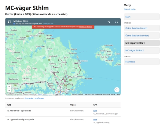Viewport: 165px width, 124px height.
Task: Click 'Öppna den i nytt fönster' link
Action: click(34, 98)
